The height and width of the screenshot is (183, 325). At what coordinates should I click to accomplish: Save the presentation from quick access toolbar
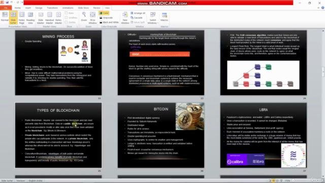coord(7,2)
